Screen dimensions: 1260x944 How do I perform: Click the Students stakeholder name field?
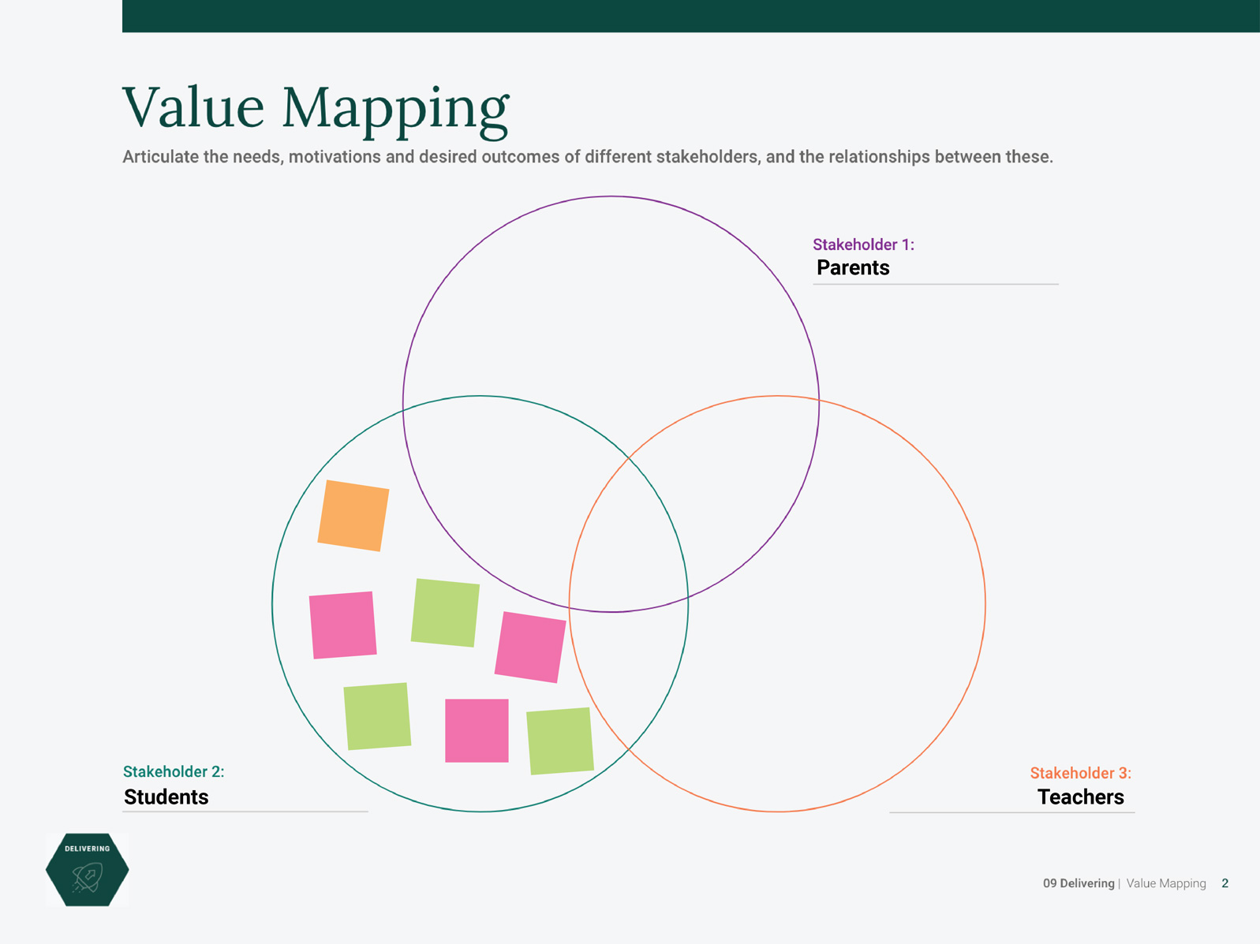(x=245, y=797)
